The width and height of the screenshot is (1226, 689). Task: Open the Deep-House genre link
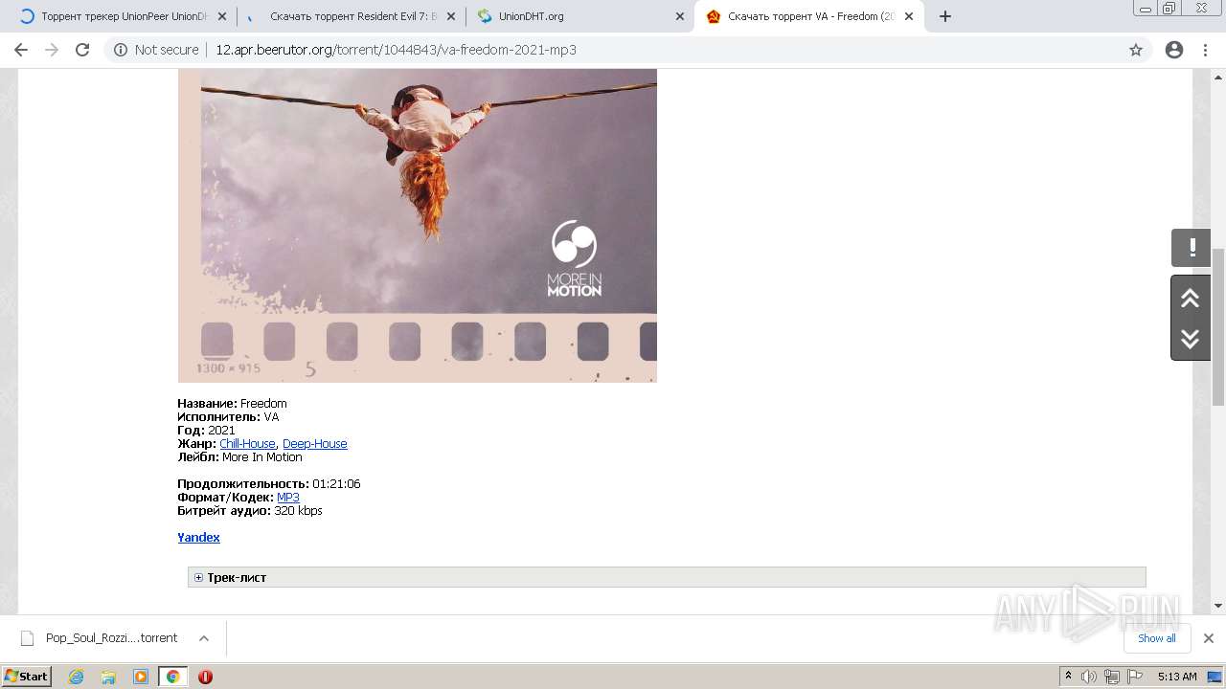[314, 444]
